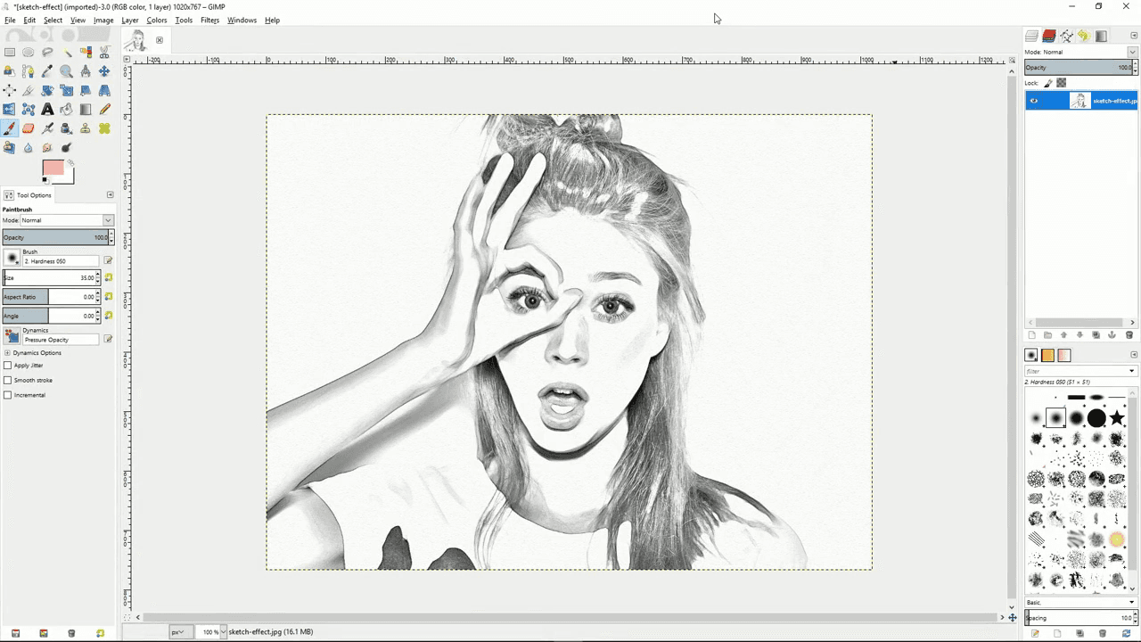The image size is (1141, 642).
Task: Enable the Apply Jitter checkbox
Action: (x=8, y=366)
